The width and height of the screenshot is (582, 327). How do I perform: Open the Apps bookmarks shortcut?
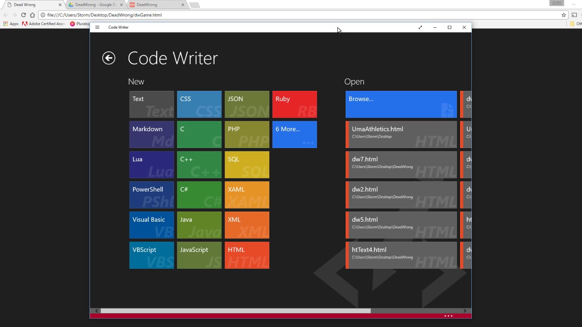coord(11,24)
